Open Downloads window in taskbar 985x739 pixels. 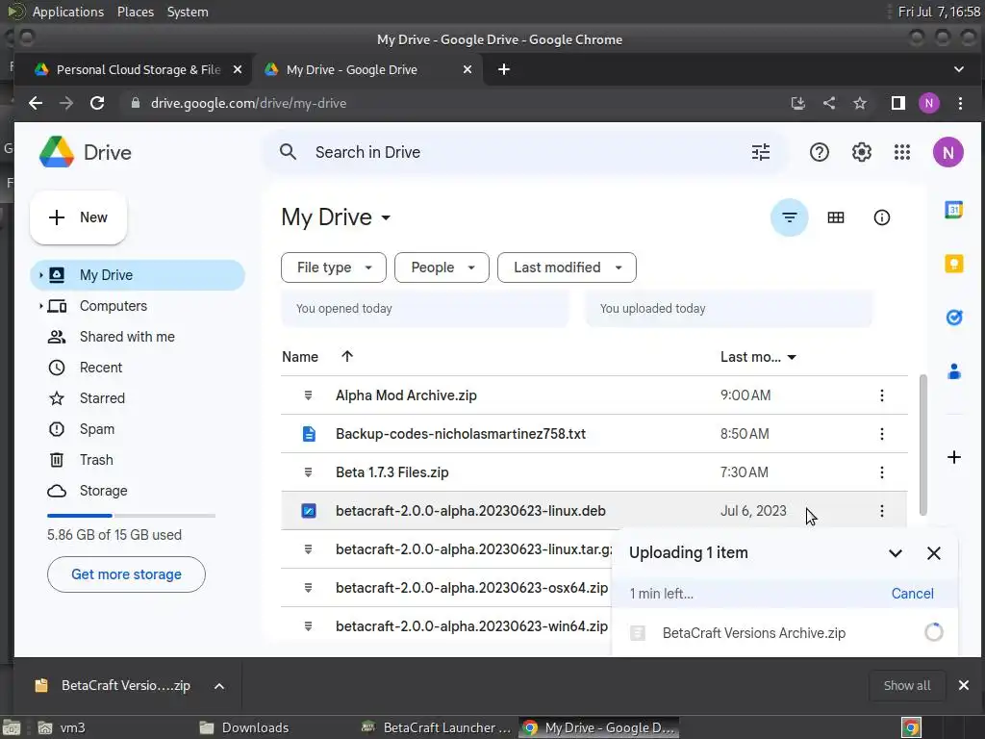(x=244, y=727)
